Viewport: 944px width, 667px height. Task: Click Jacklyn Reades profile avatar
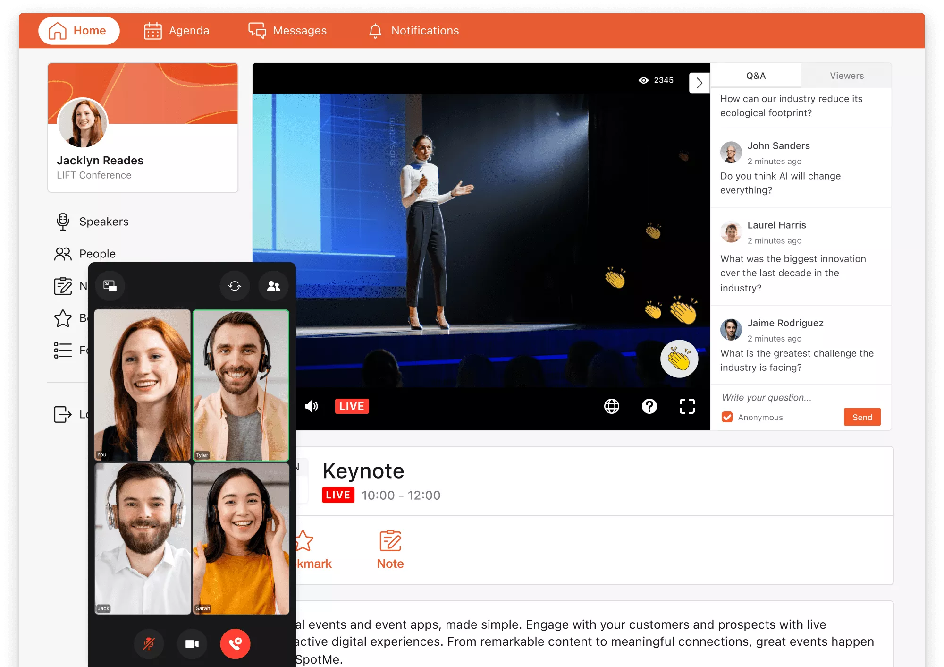83,123
